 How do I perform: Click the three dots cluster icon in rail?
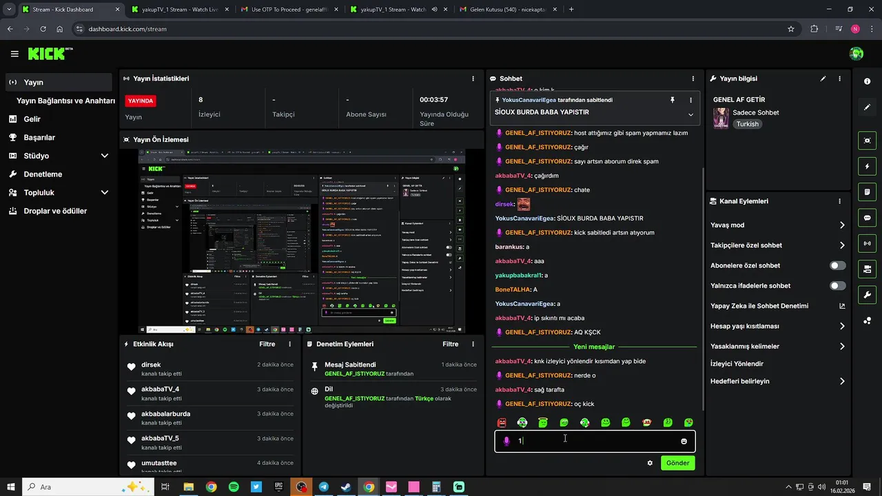[867, 321]
